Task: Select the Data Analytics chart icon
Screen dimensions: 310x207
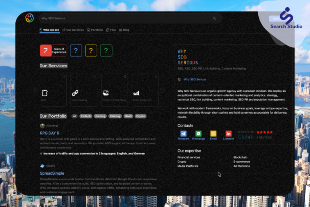Action: pos(136,93)
